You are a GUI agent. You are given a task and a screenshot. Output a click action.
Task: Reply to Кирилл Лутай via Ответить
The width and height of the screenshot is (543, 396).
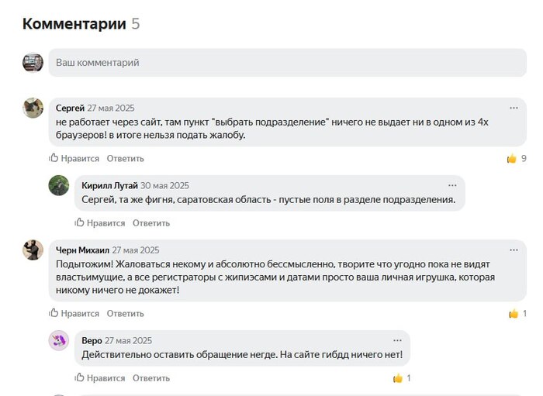(150, 223)
